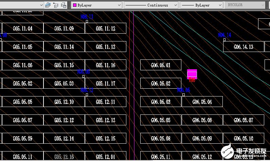Viewport: 270px width, 161px height.
Task: Click the G05.11.16 label
Action: click(x=106, y=65)
